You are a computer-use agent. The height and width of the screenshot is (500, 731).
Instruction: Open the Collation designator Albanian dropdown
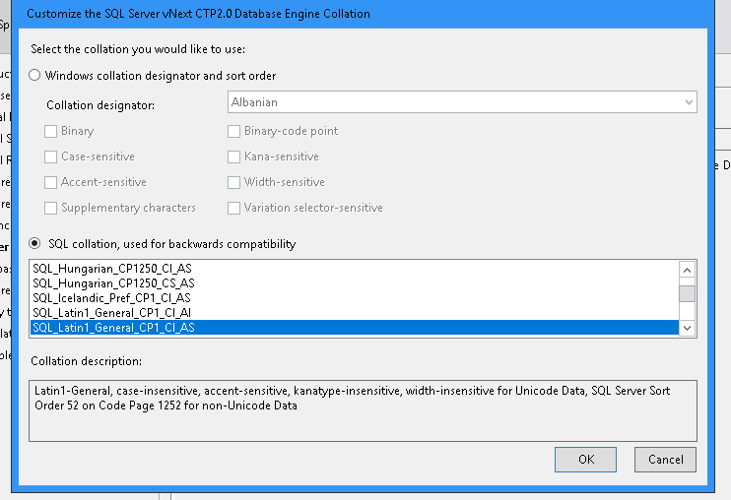point(462,102)
